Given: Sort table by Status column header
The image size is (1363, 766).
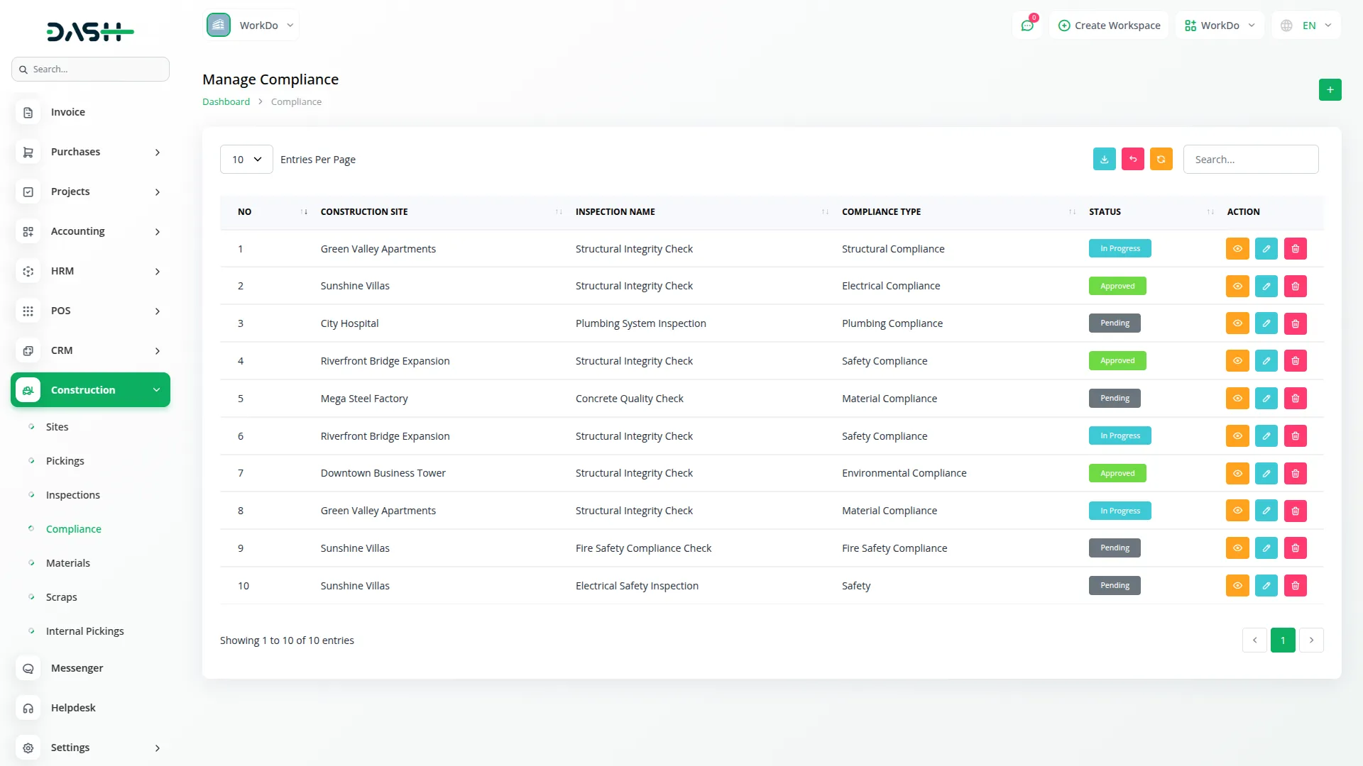Looking at the screenshot, I should point(1105,212).
